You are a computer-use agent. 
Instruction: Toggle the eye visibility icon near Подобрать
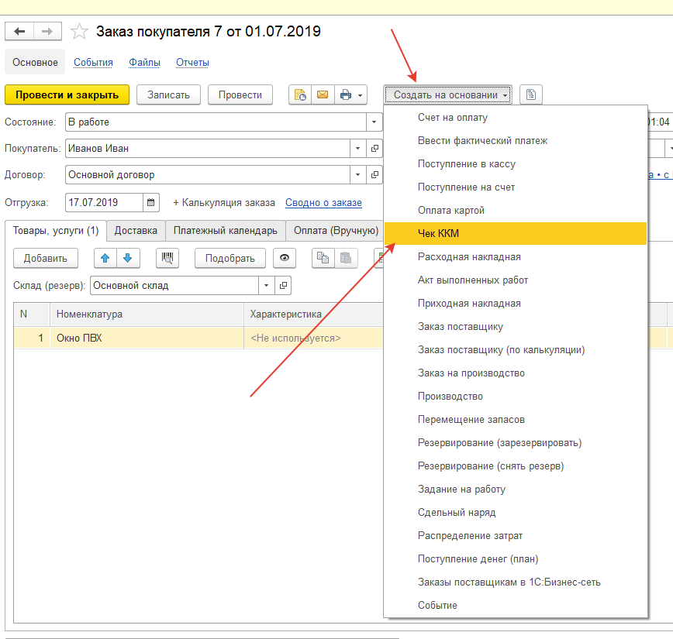point(285,258)
